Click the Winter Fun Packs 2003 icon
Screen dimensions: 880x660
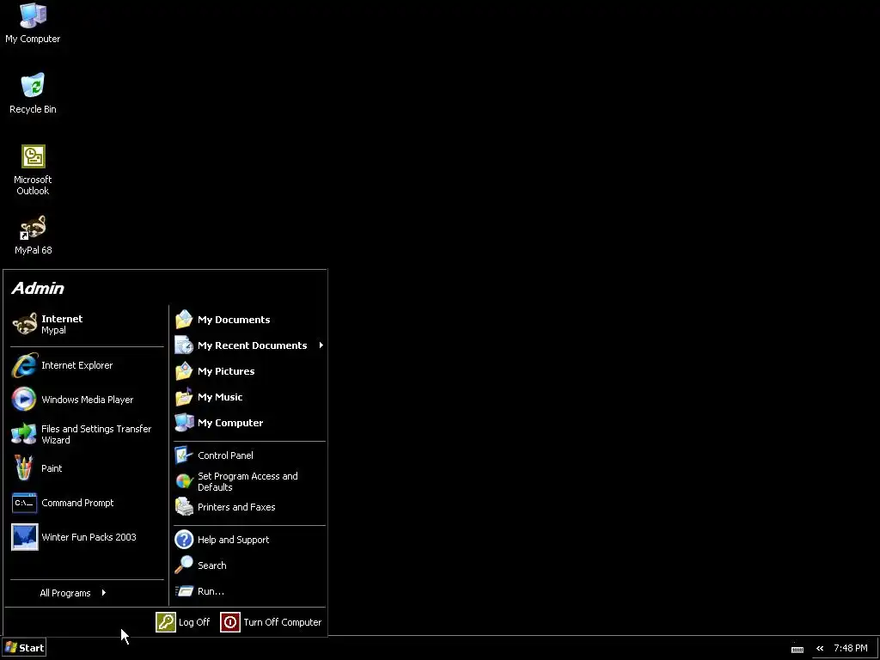click(25, 537)
